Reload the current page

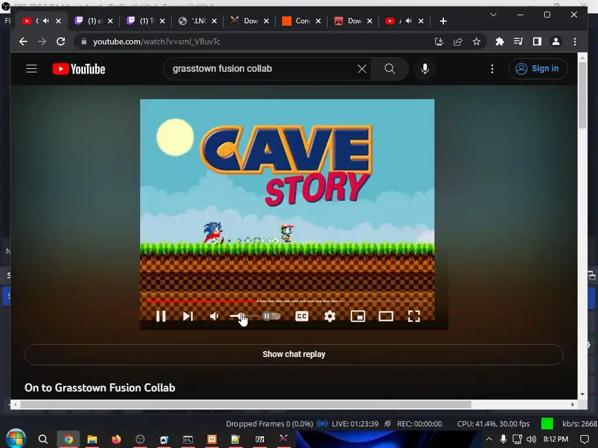coord(61,41)
